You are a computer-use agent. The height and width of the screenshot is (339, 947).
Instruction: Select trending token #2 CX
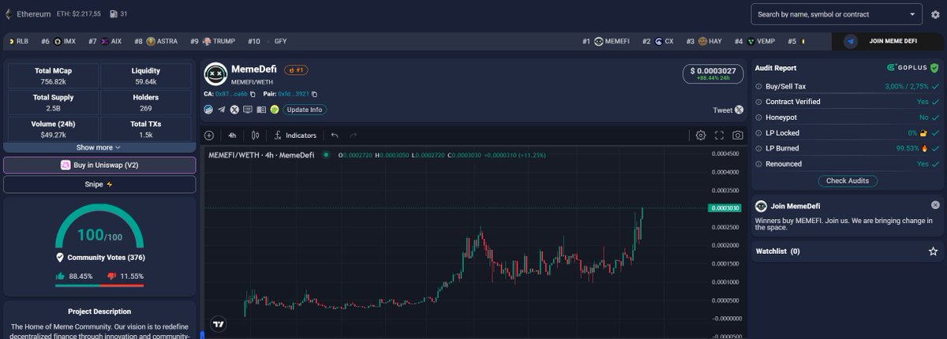coord(658,41)
